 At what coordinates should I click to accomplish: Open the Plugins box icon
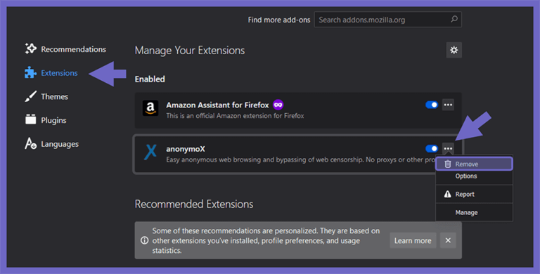coord(30,119)
